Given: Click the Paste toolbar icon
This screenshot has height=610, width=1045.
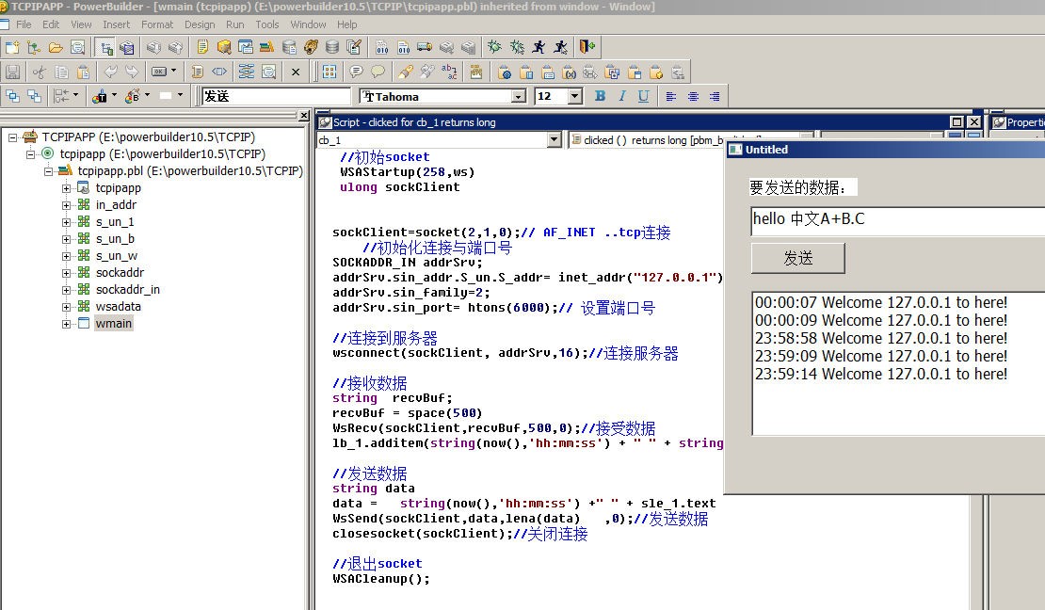Looking at the screenshot, I should (x=81, y=71).
